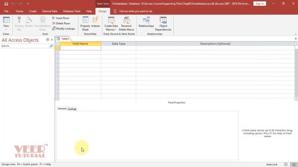Click the grid scrollbar up arrow
The height and width of the screenshot is (167, 298).
[x=296, y=44]
